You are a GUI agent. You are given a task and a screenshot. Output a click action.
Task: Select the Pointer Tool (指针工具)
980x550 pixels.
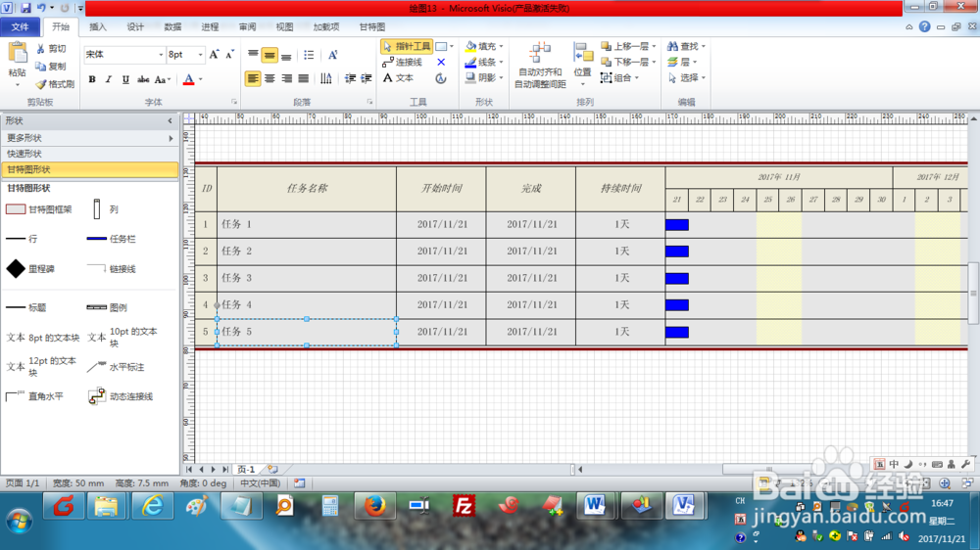[407, 46]
